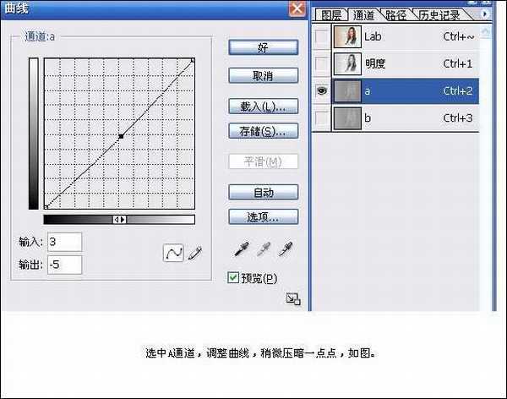The width and height of the screenshot is (507, 399).
Task: Show the 明度 channel visibility box
Action: coord(321,64)
